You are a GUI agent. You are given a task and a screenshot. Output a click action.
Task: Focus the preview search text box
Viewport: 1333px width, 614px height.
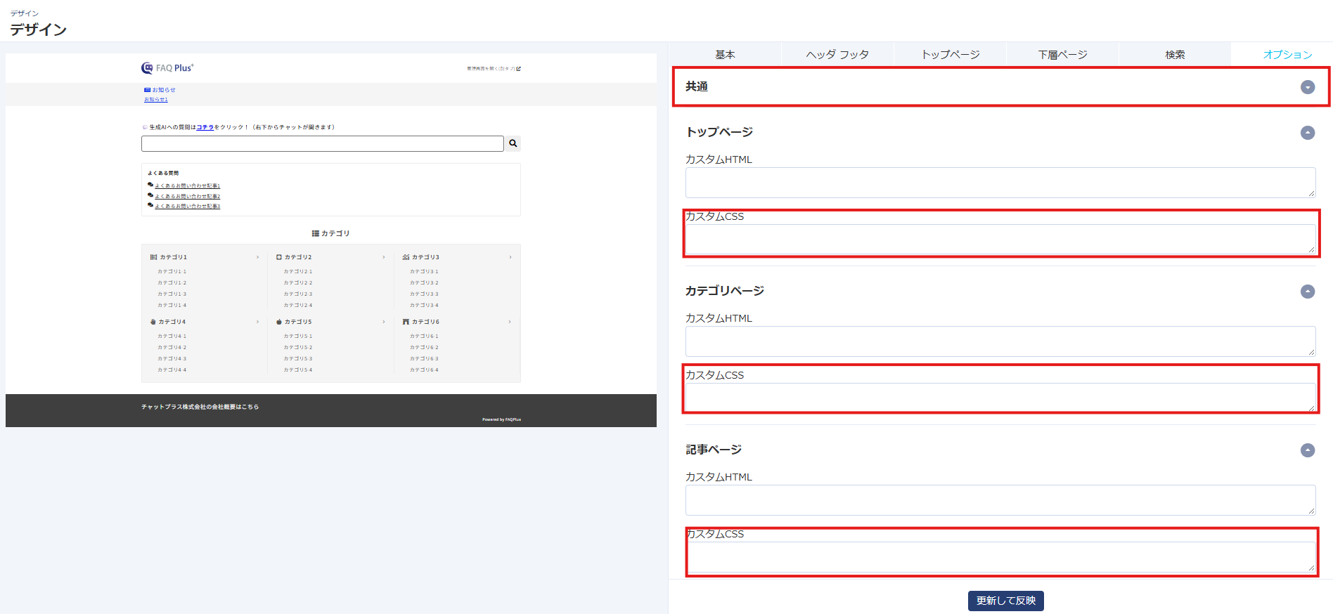[323, 143]
